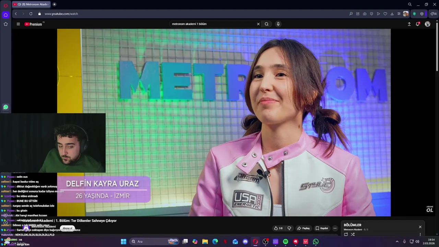This screenshot has height=247, width=439.
Task: Click video title '1. Bölüm: Ter Dökenler Sahneye Çıkıyor'
Action: (87, 221)
